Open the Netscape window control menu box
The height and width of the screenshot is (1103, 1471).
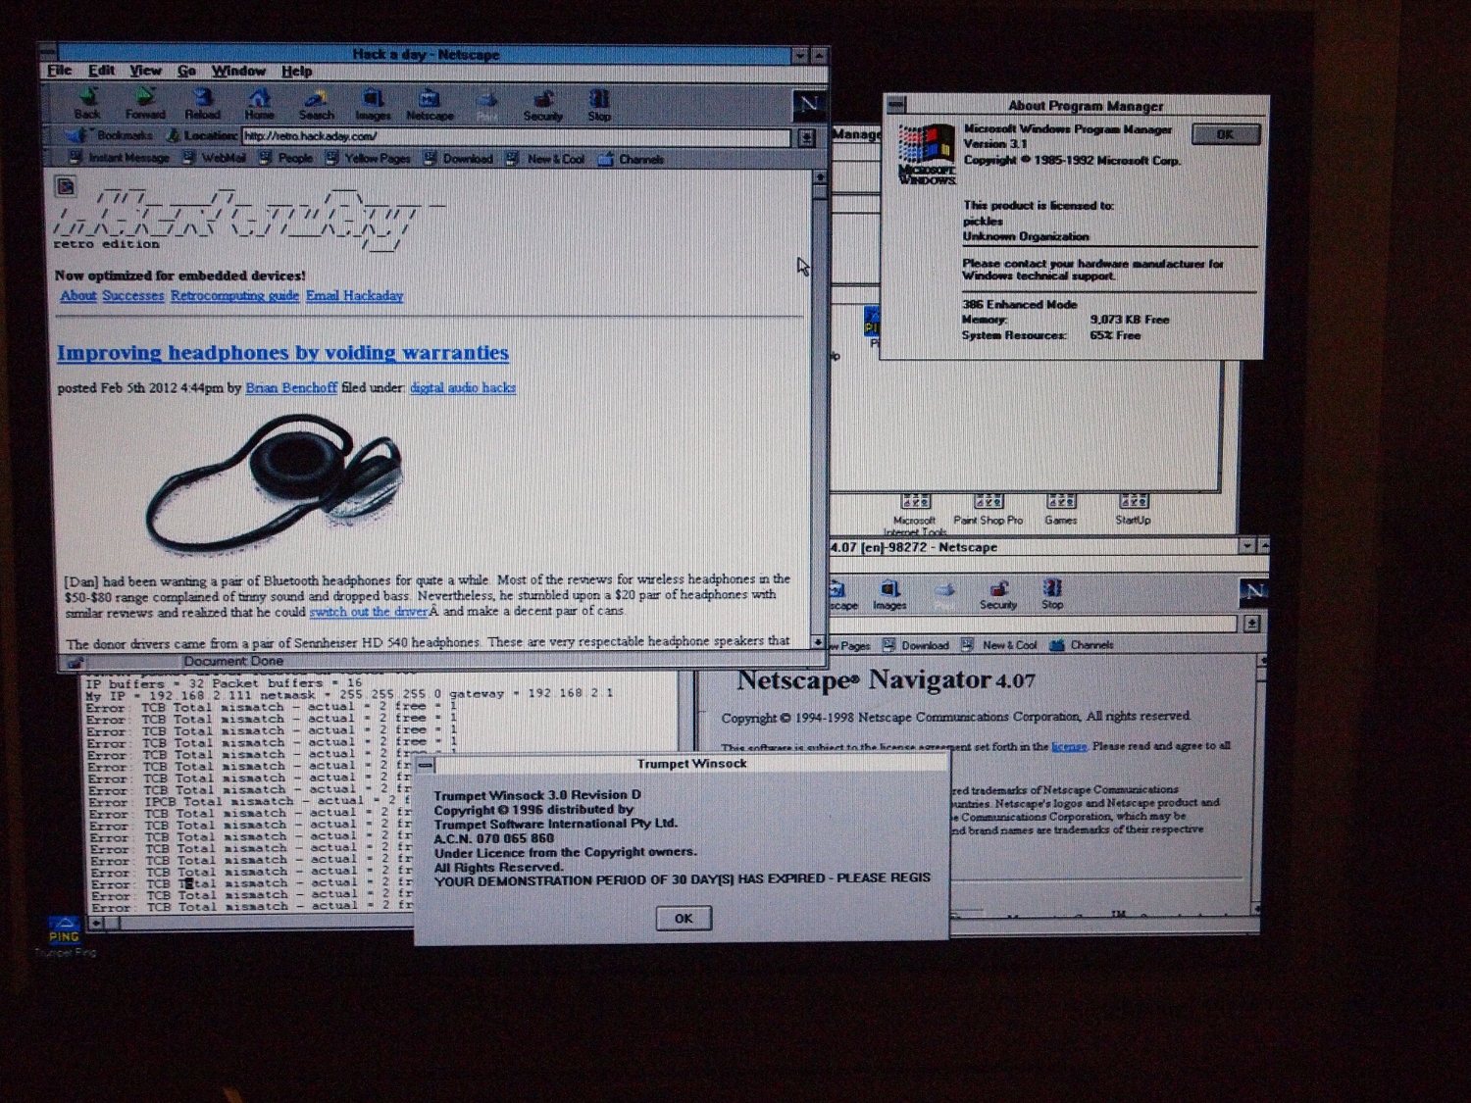pyautogui.click(x=48, y=53)
